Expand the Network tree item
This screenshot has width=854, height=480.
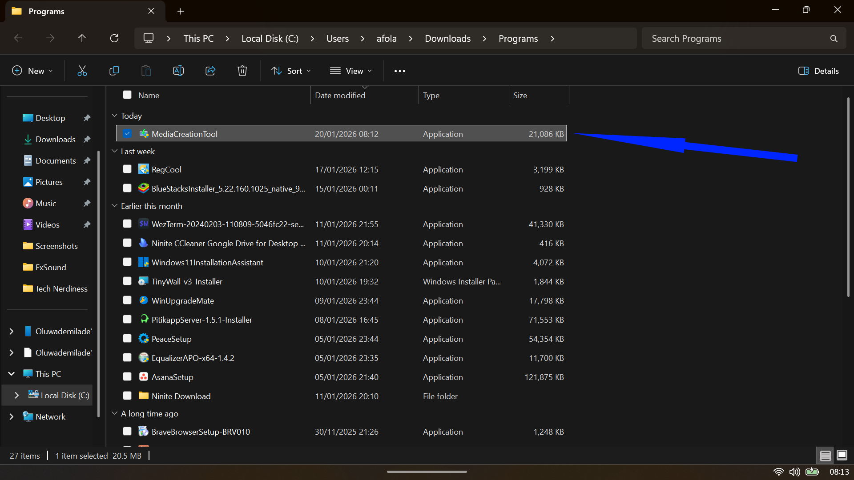[x=11, y=416]
